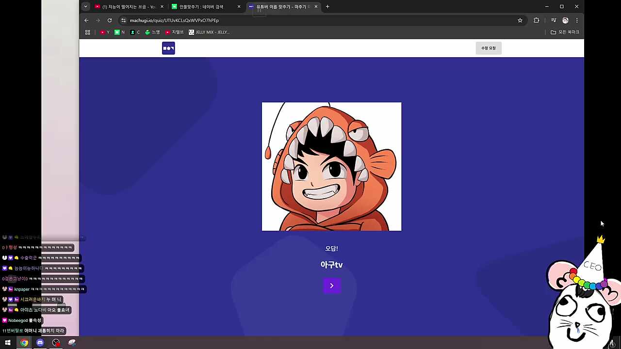Open Discord from the taskbar
This screenshot has width=621, height=349.
[40, 343]
